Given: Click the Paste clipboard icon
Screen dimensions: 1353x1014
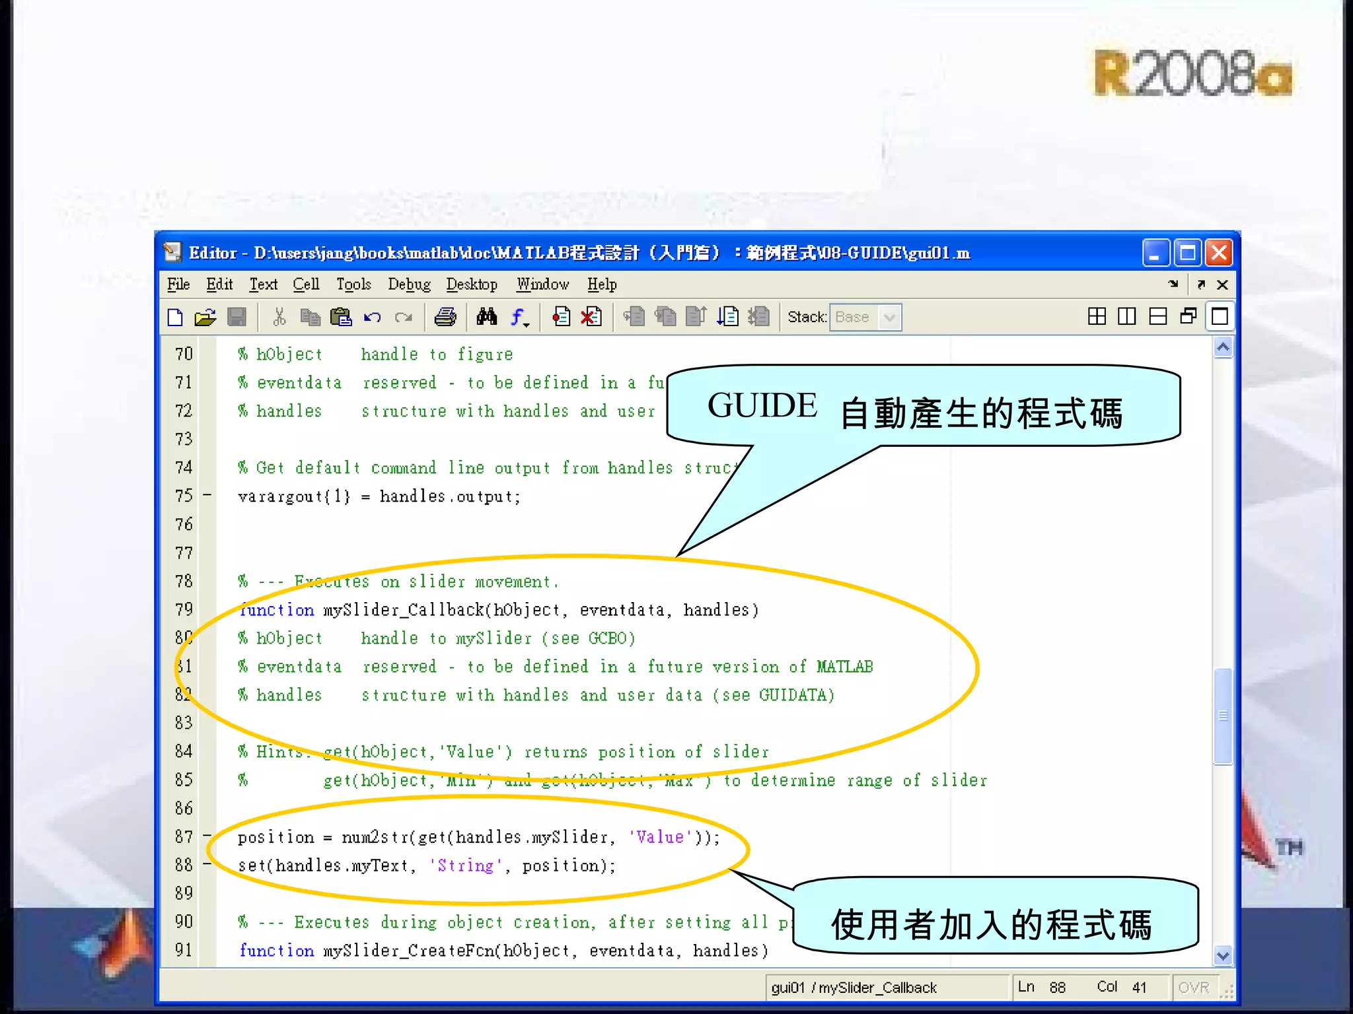Looking at the screenshot, I should (x=341, y=318).
